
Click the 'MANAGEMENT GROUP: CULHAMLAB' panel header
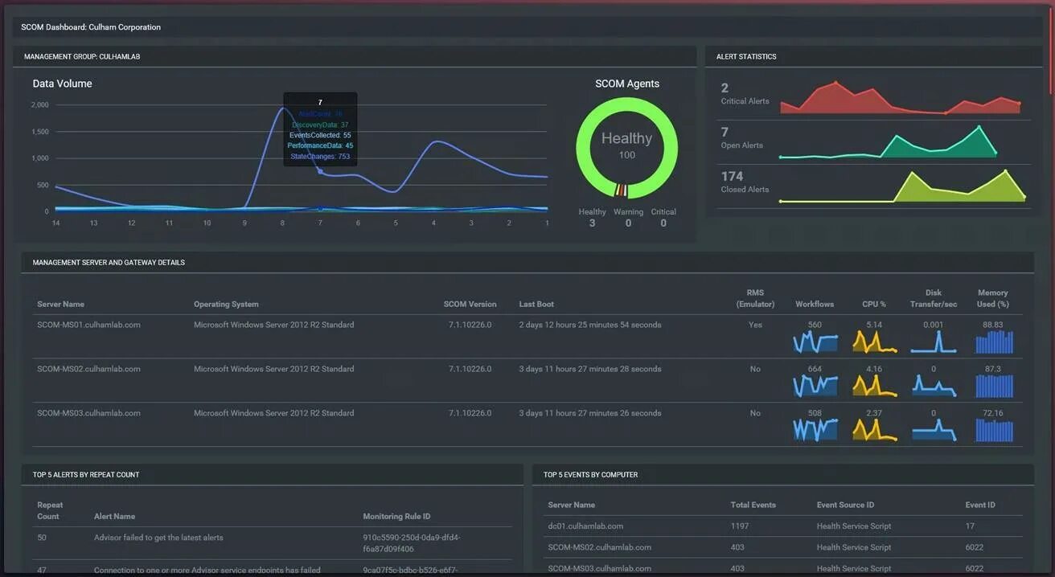pyautogui.click(x=82, y=57)
